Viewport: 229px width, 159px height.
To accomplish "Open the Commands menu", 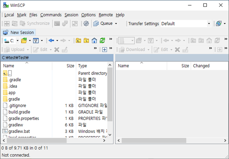I will [x=51, y=15].
